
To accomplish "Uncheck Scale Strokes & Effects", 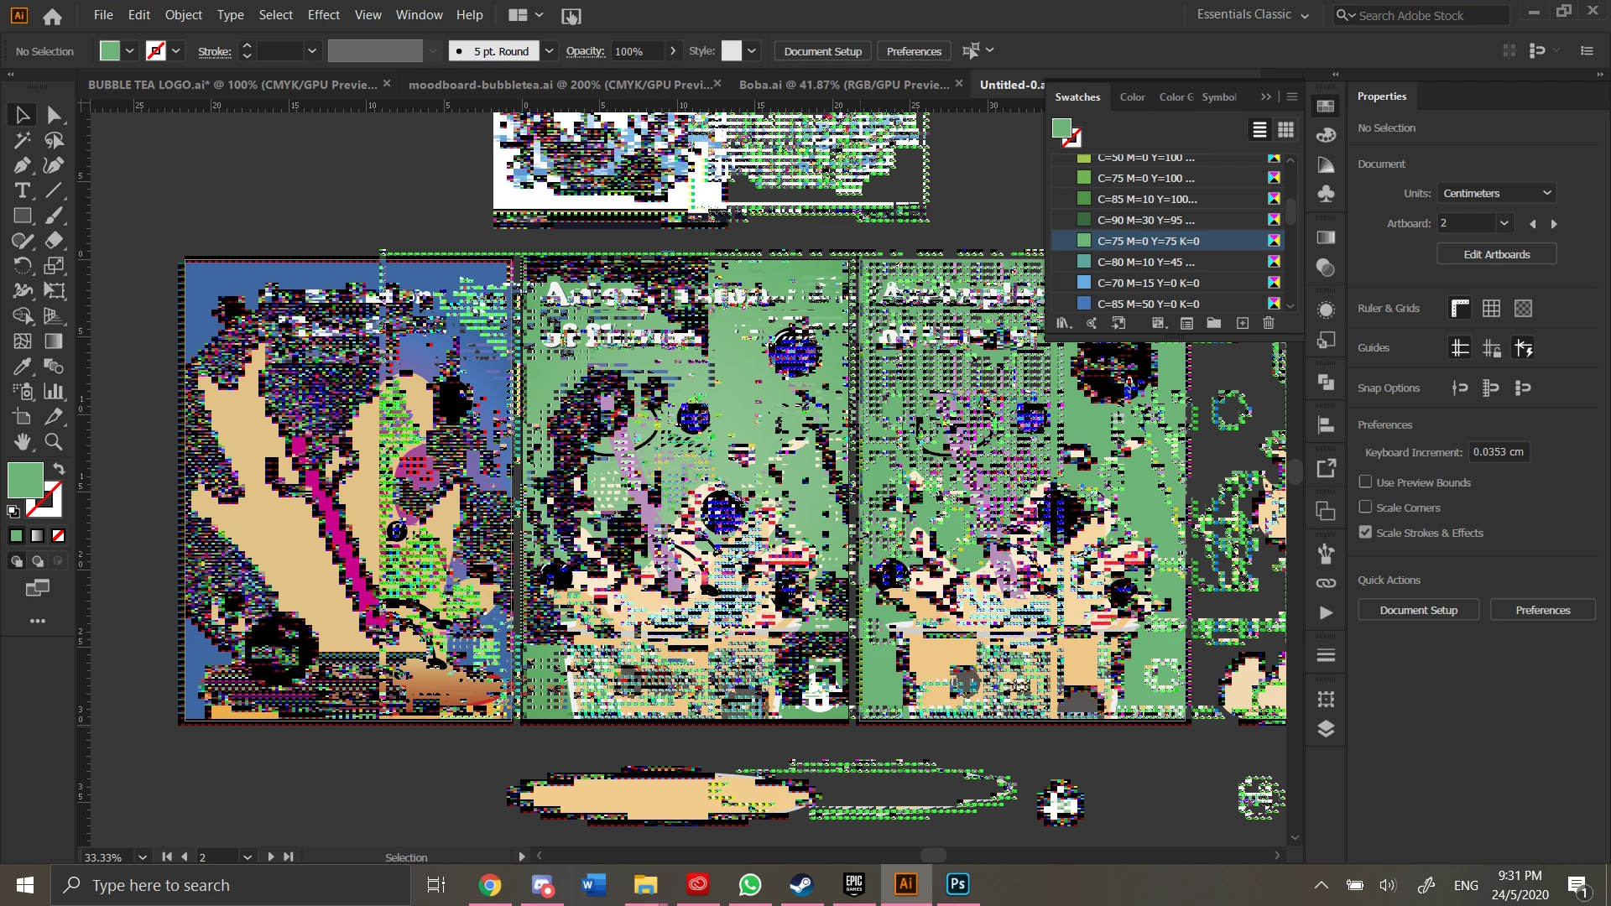I will (x=1365, y=533).
